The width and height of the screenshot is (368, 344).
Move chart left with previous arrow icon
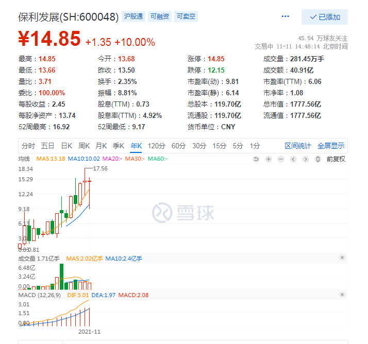pyautogui.click(x=293, y=159)
